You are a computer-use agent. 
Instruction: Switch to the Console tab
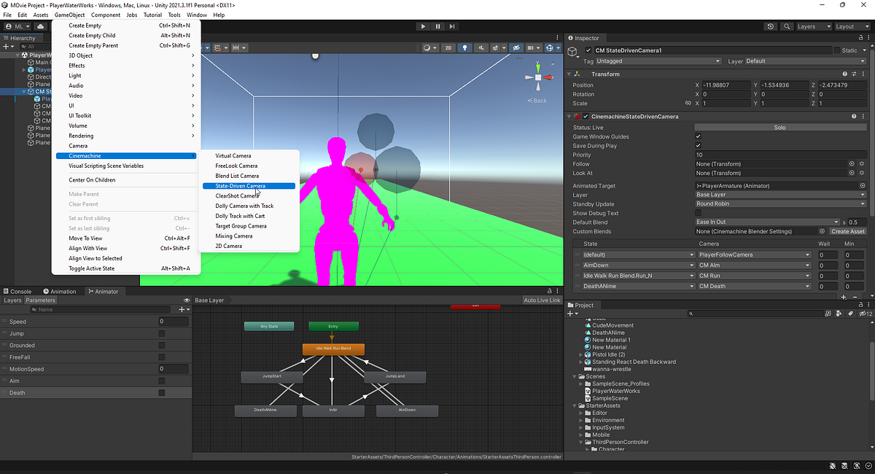point(20,291)
